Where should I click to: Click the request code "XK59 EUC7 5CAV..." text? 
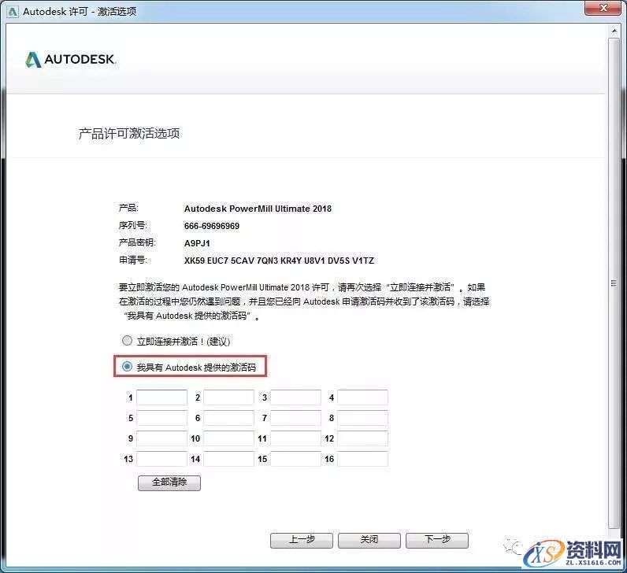tap(279, 261)
